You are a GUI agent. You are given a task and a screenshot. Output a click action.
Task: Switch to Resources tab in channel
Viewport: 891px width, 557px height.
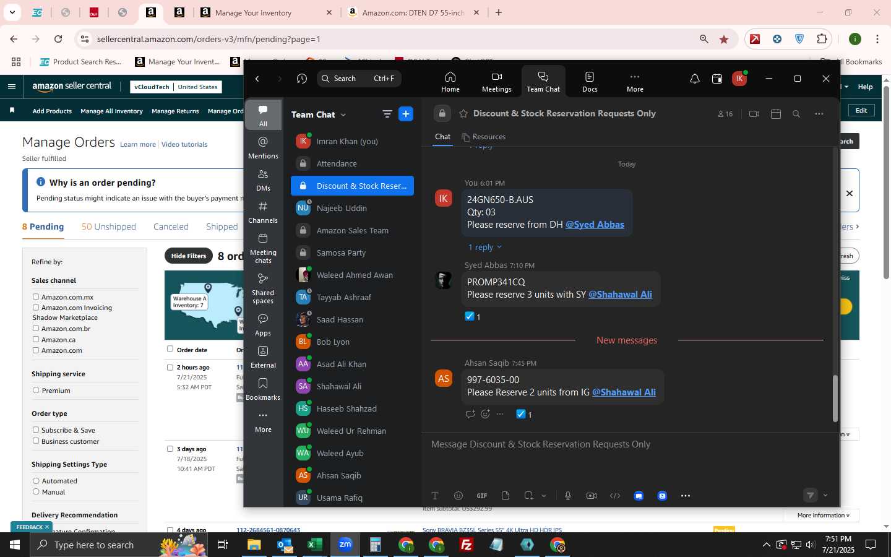484,137
